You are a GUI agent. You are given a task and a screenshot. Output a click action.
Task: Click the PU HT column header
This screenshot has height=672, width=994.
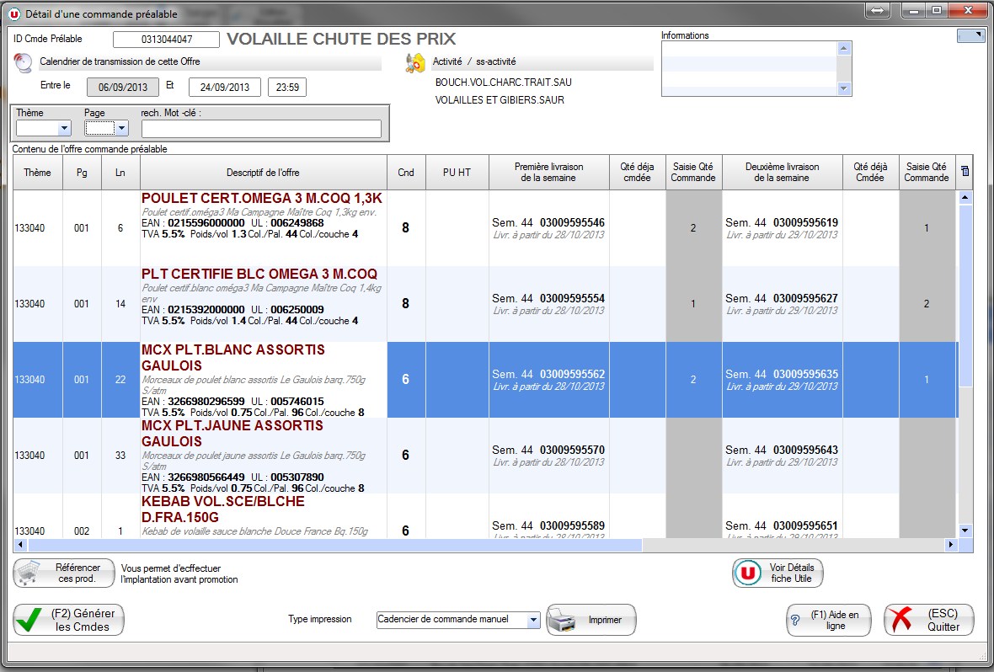tap(457, 172)
